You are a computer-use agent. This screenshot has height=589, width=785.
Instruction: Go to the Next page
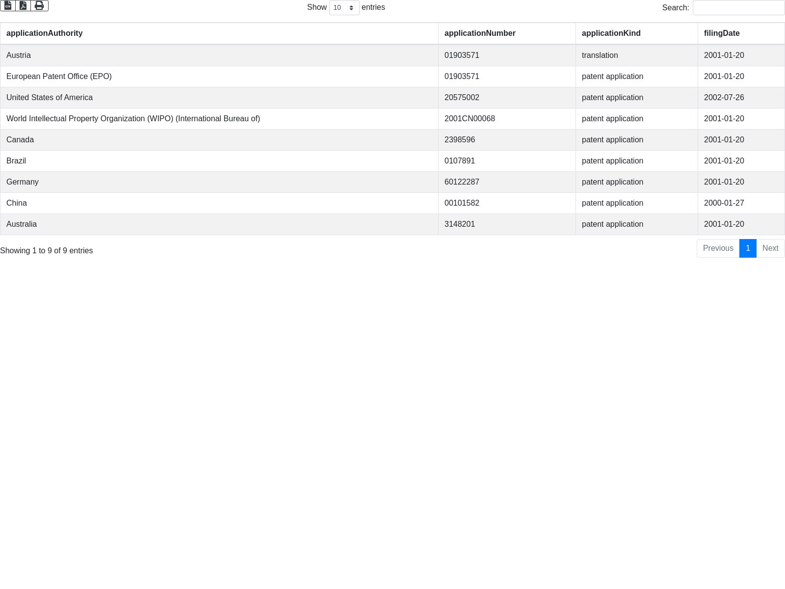tap(770, 248)
